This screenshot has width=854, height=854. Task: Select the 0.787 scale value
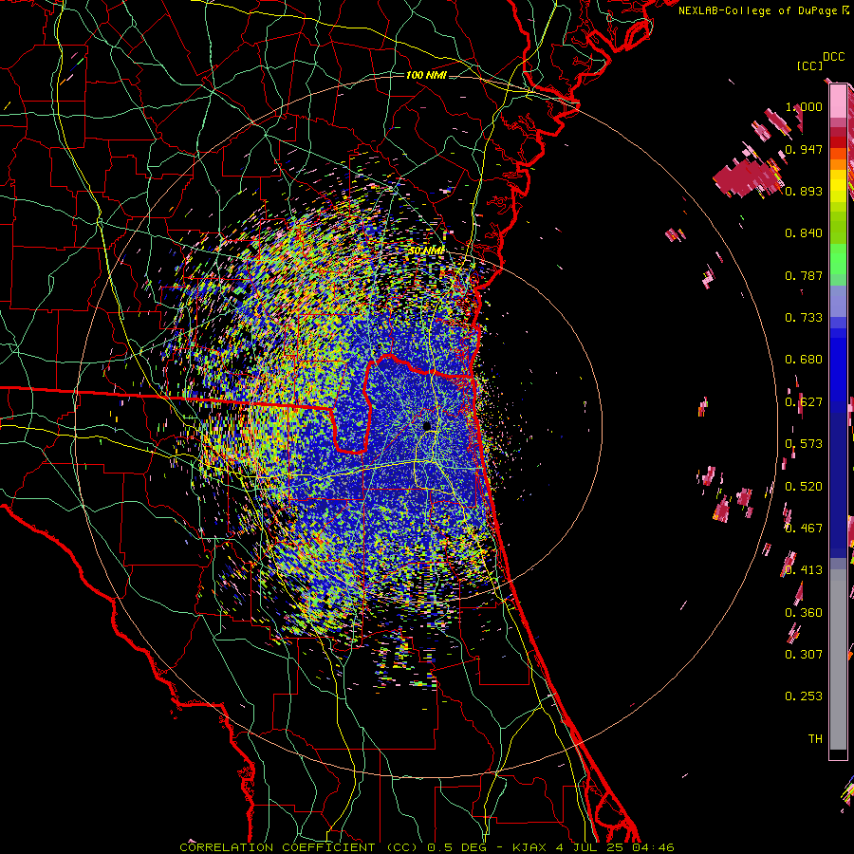(804, 275)
